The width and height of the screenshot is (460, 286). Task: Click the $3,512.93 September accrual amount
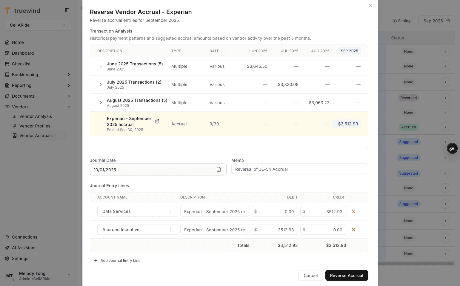(348, 124)
